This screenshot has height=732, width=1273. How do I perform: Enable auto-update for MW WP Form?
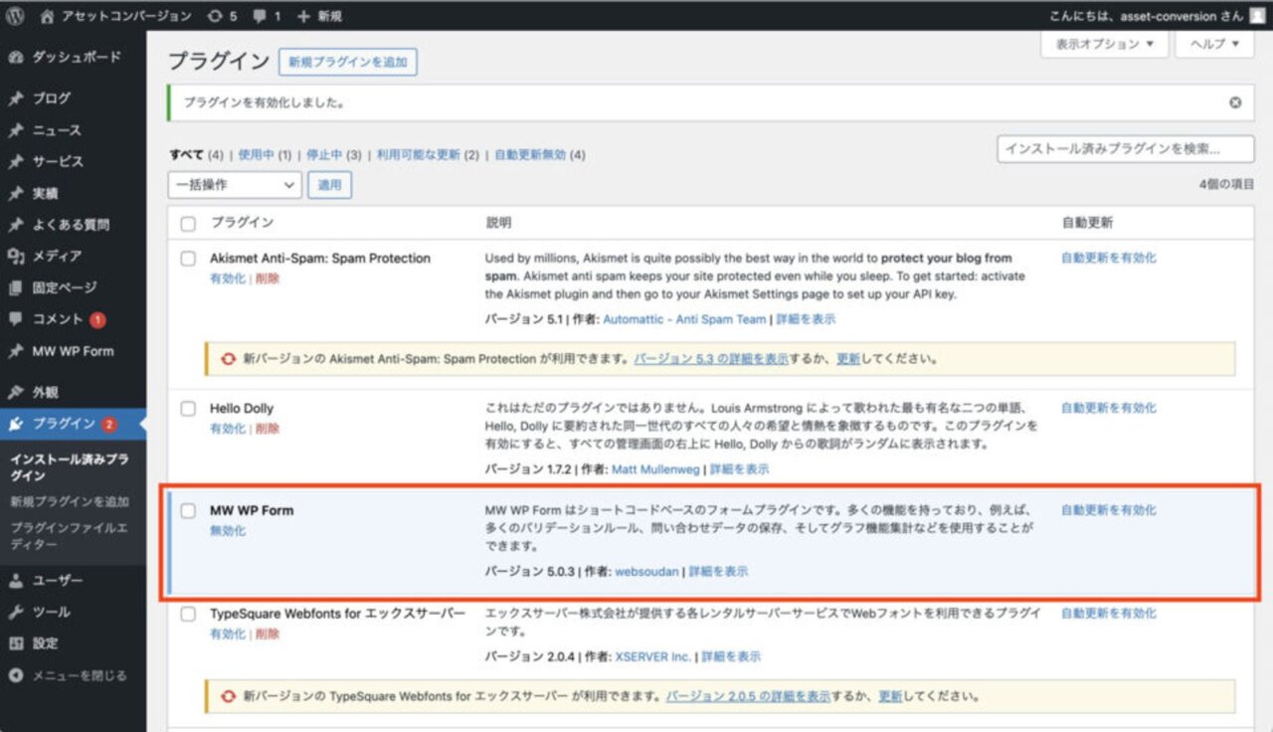(x=1109, y=510)
